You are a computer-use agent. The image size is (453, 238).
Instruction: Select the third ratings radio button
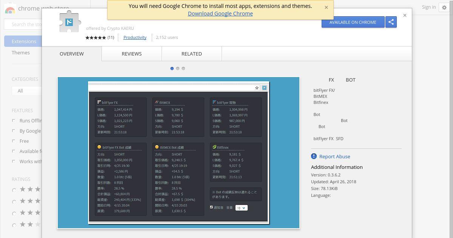tap(14, 213)
